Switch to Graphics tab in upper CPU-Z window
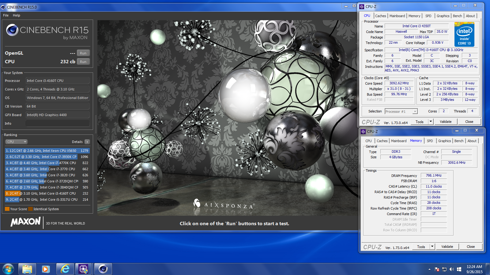 coord(443,16)
